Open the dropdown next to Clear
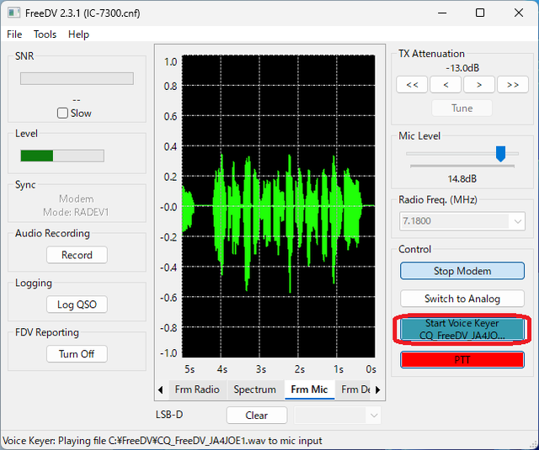Viewport: 539px width, 450px height. [374, 416]
